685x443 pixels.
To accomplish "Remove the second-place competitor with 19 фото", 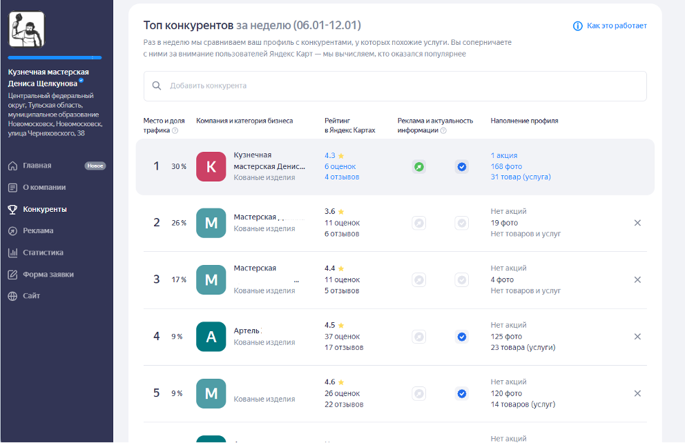I will (x=637, y=223).
